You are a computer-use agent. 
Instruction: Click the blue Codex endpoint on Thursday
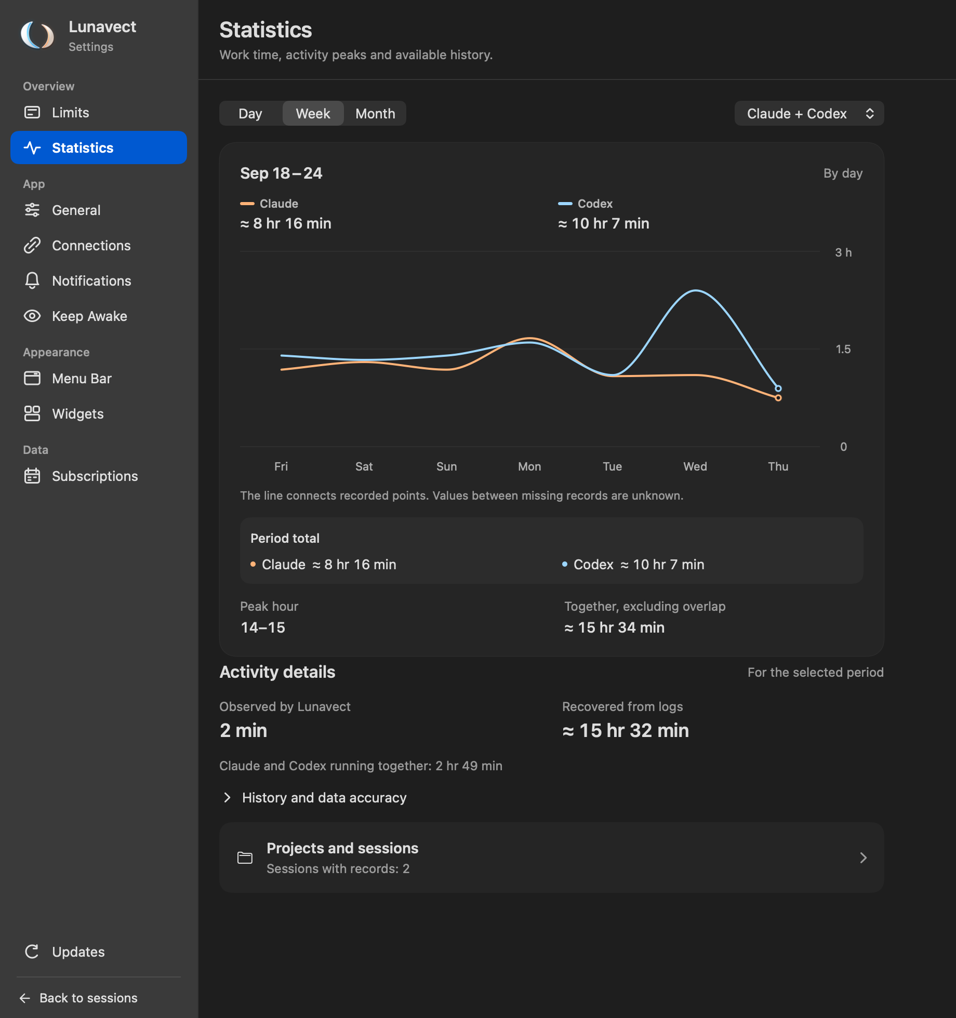(778, 388)
